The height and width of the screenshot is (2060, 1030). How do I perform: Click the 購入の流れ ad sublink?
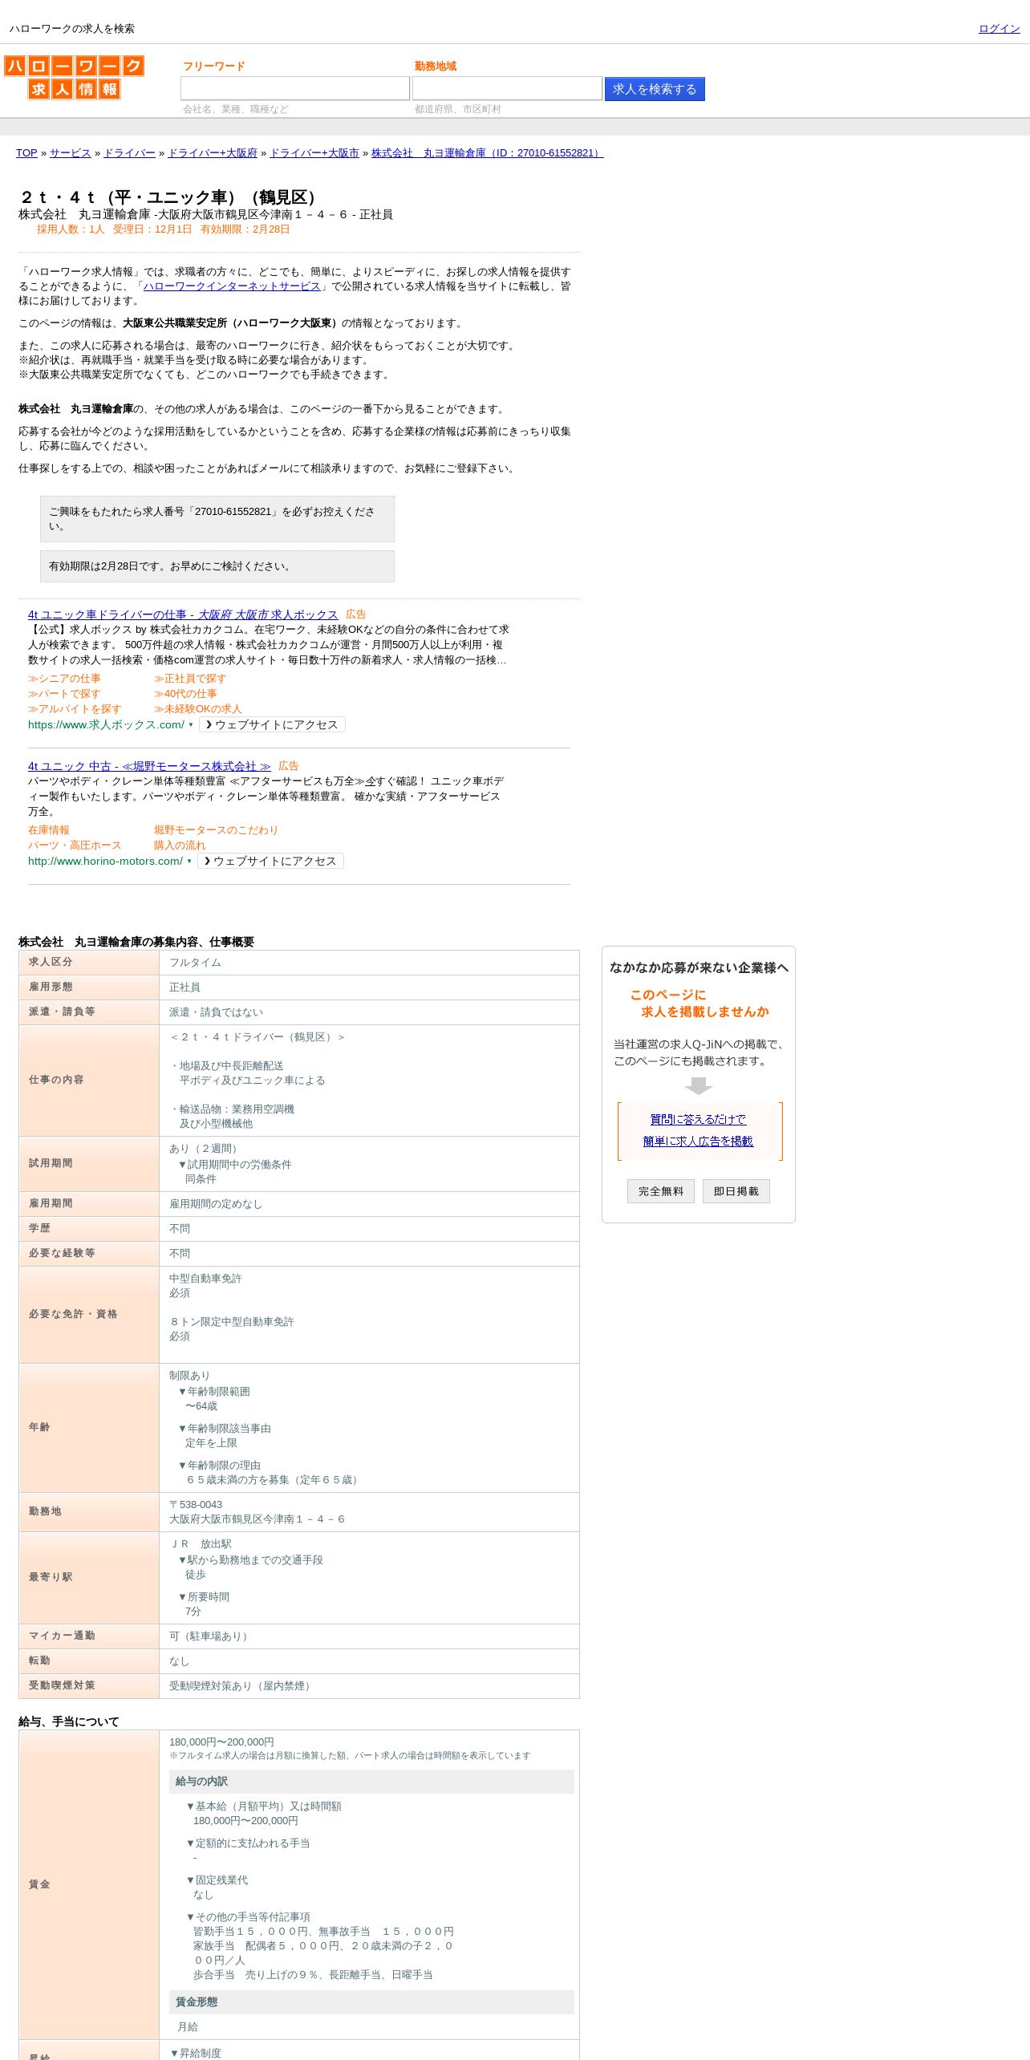180,845
